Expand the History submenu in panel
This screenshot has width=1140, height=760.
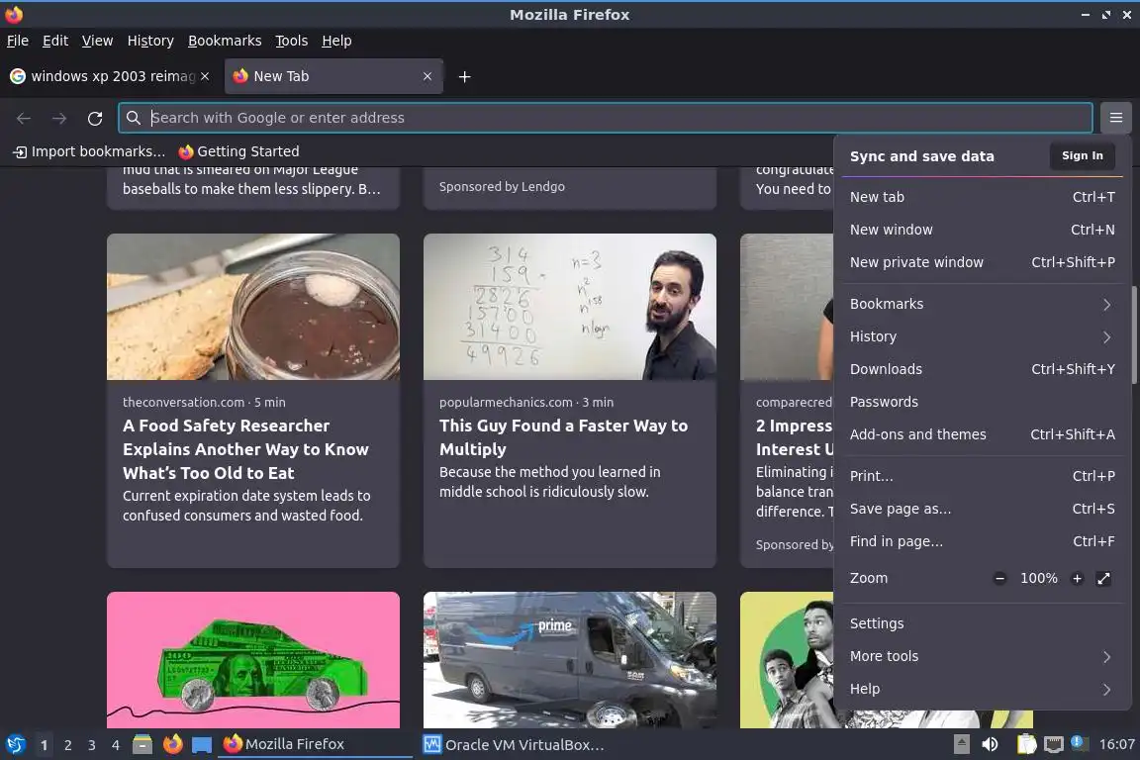pos(982,336)
